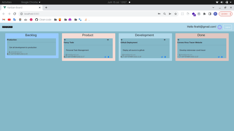Open a new Chrome tab
The width and height of the screenshot is (234, 131).
click(46, 7)
